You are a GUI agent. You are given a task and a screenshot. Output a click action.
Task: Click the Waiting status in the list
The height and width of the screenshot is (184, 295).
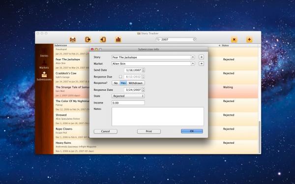point(228,87)
